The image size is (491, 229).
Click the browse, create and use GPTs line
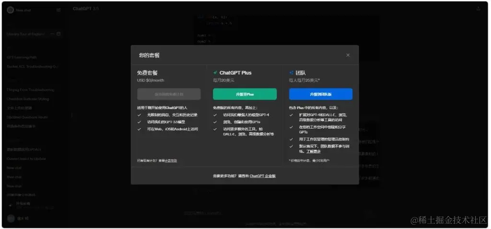click(242, 122)
